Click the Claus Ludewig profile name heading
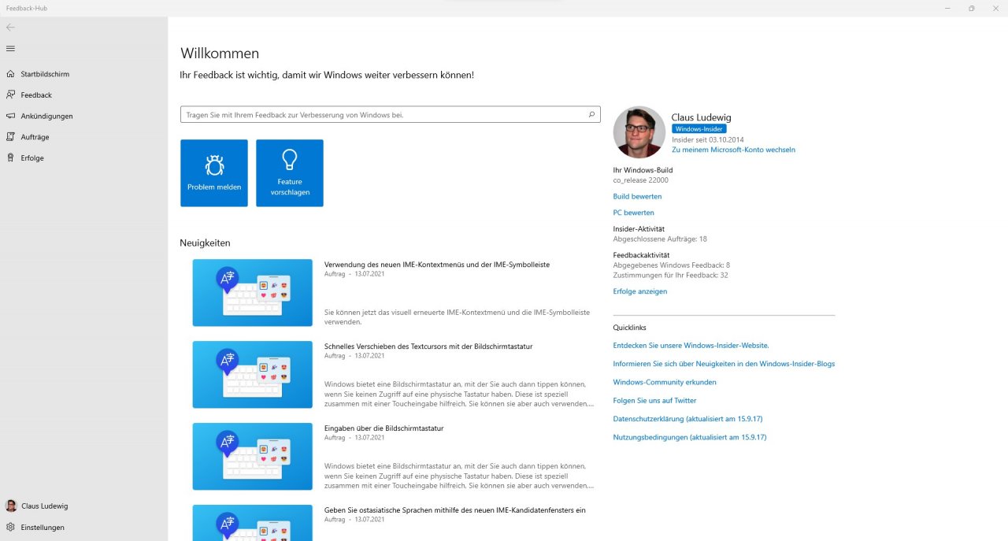 [701, 117]
